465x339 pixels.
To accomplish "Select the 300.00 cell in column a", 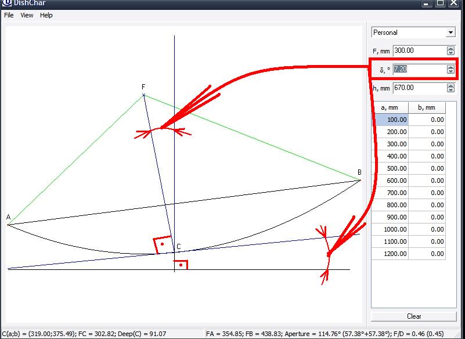I will [x=390, y=144].
